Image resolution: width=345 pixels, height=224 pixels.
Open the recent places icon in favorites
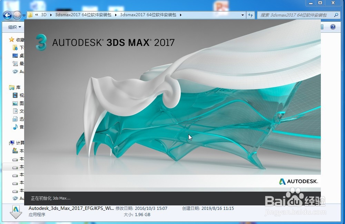pos(15,63)
